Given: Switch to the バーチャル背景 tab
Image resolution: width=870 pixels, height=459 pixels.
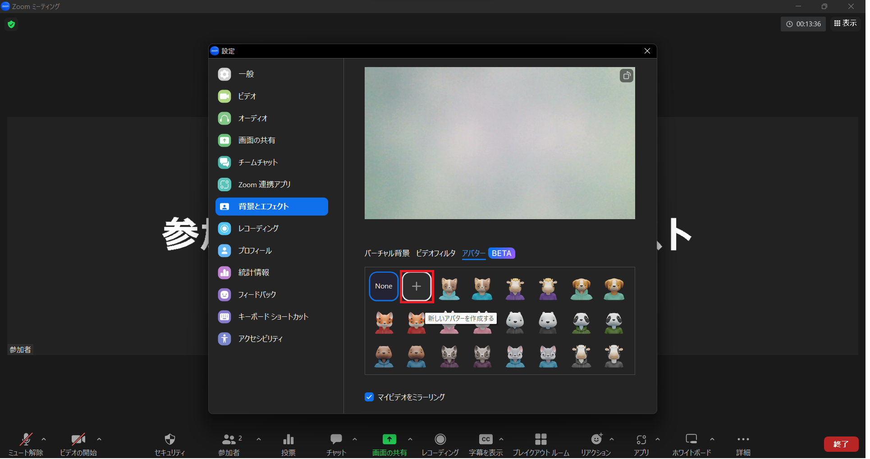Looking at the screenshot, I should click(387, 253).
